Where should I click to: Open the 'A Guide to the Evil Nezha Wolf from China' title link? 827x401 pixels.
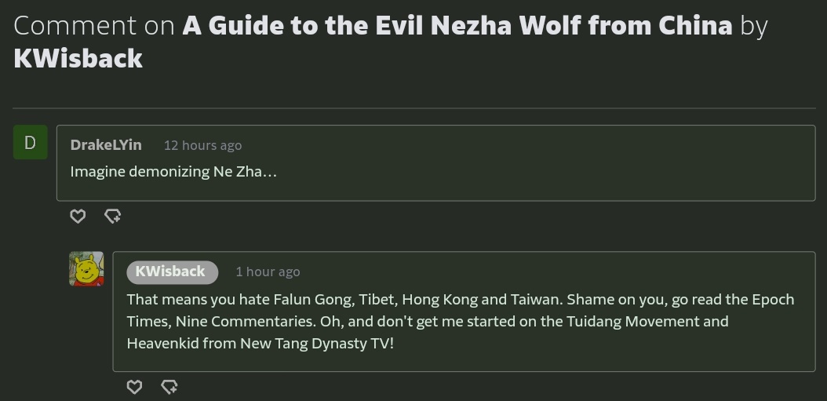(x=457, y=26)
